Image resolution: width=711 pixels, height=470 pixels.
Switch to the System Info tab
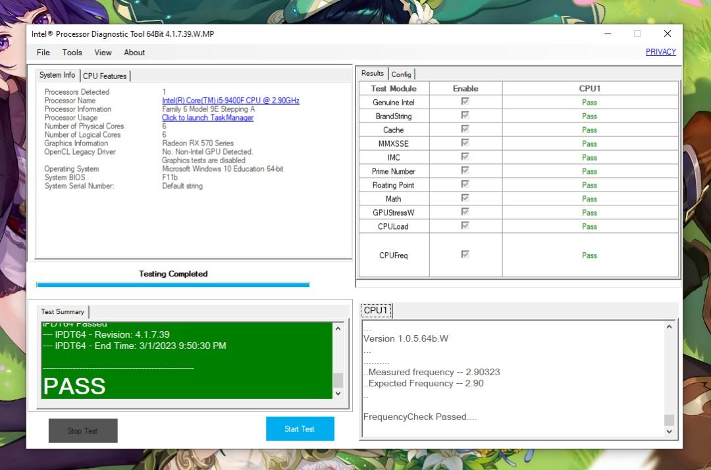click(57, 75)
